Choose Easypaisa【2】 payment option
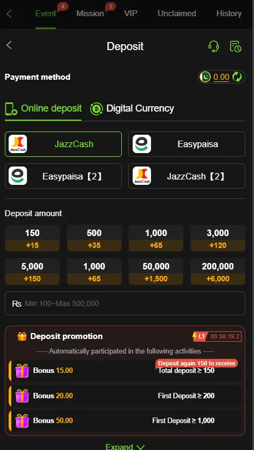The width and height of the screenshot is (254, 450). (63, 176)
